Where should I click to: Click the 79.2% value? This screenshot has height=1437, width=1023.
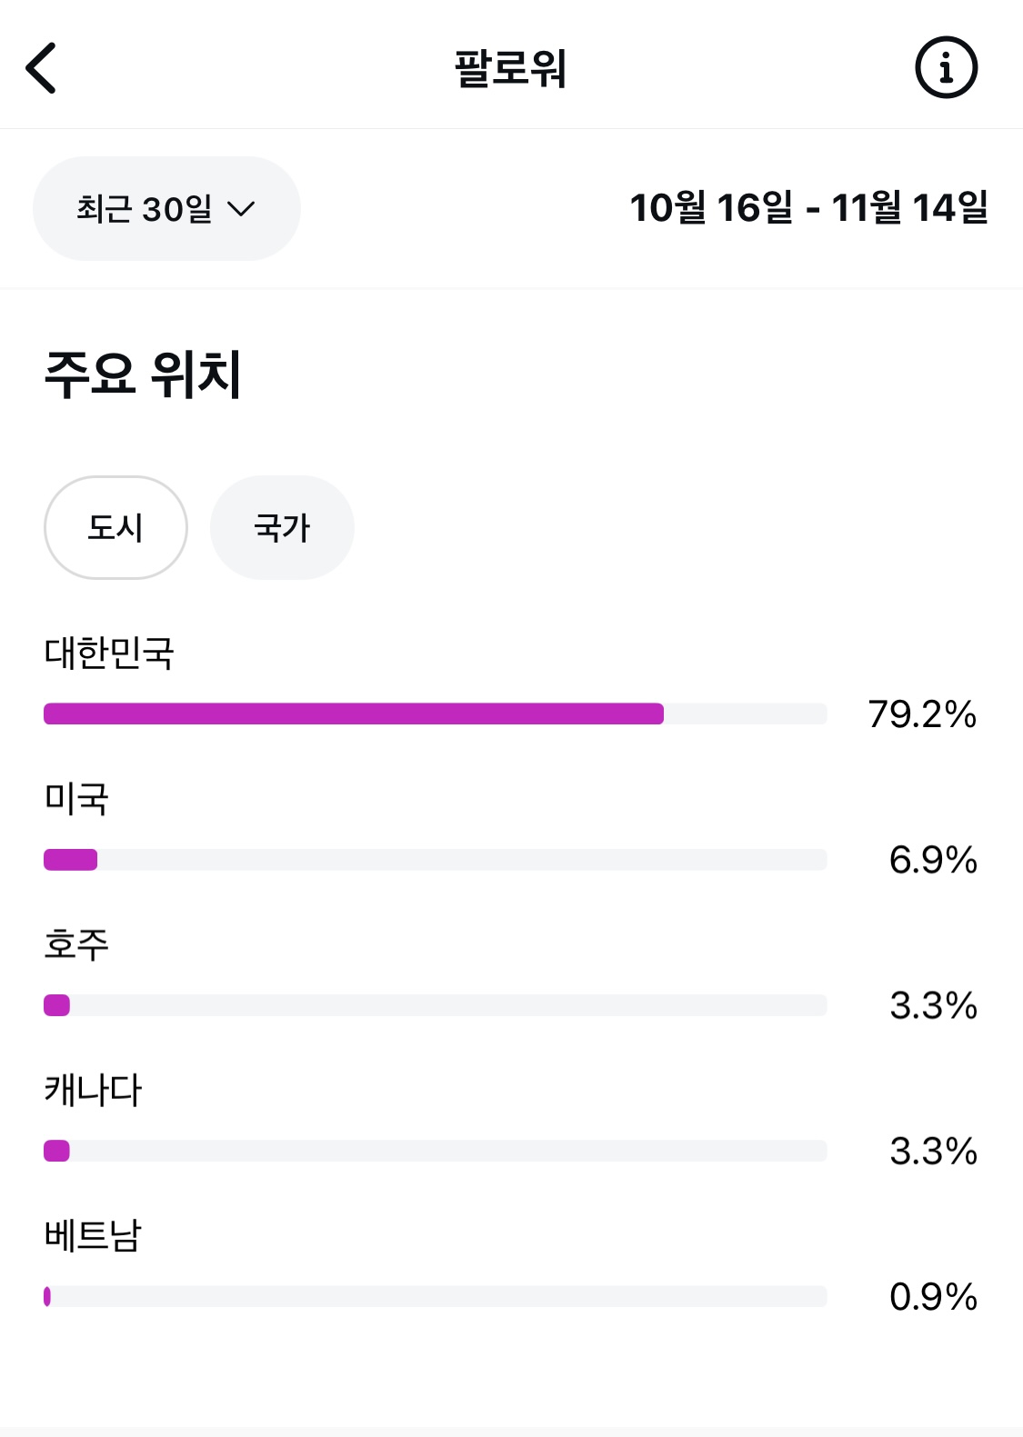point(922,714)
